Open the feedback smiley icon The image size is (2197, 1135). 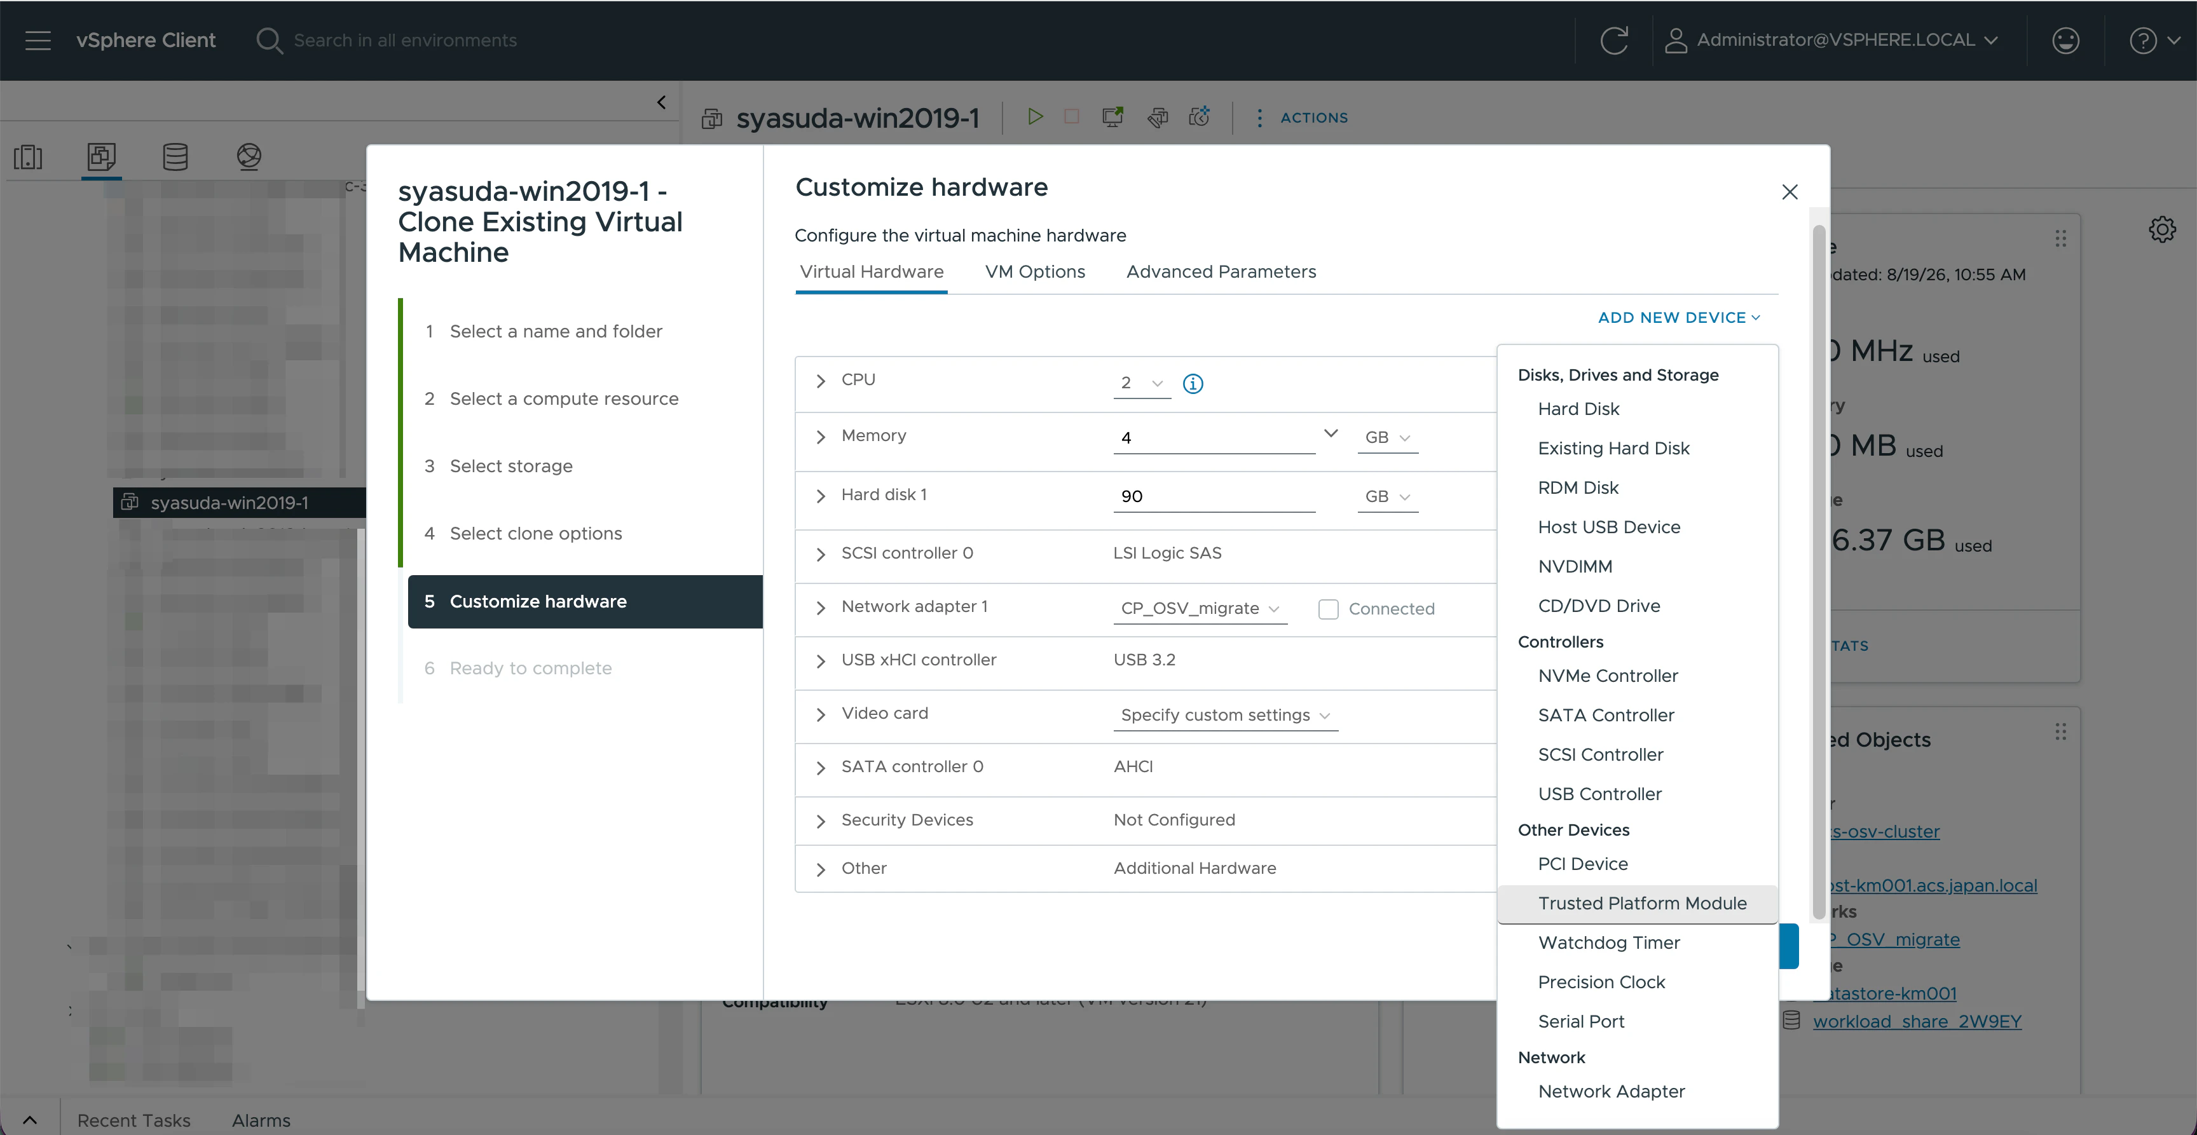coord(2065,40)
